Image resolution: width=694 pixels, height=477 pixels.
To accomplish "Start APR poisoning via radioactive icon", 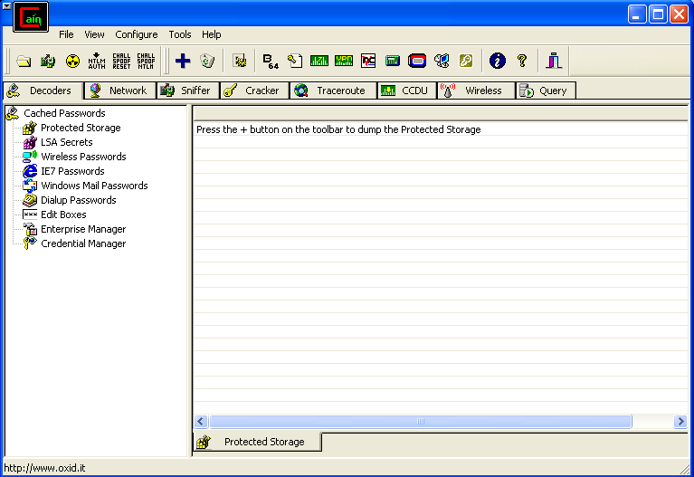I will (x=72, y=61).
